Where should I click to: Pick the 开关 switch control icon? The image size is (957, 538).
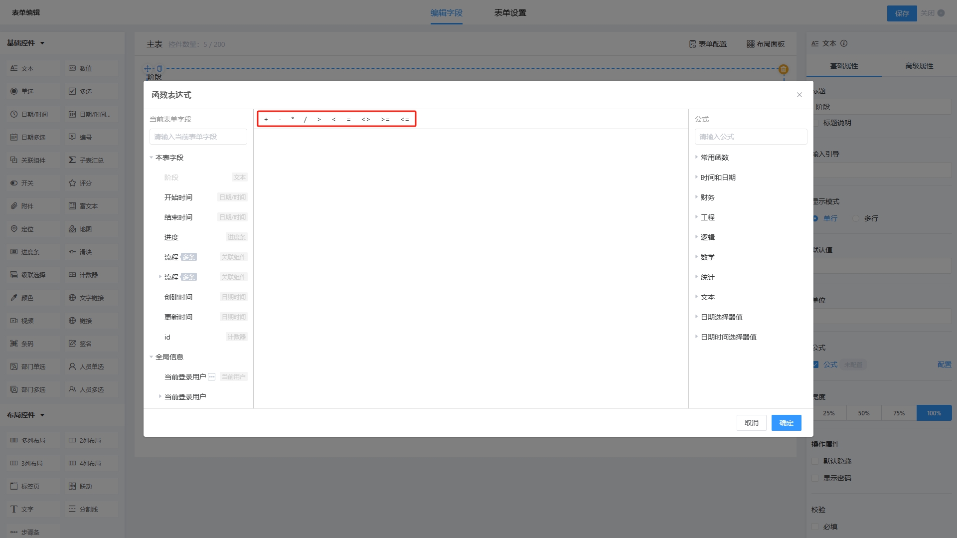[x=14, y=183]
